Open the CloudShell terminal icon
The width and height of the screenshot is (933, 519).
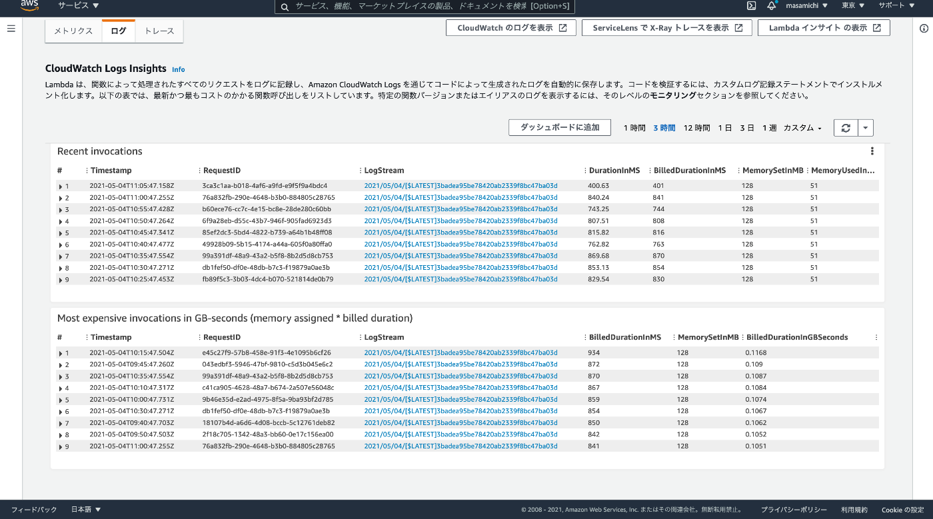pos(751,5)
